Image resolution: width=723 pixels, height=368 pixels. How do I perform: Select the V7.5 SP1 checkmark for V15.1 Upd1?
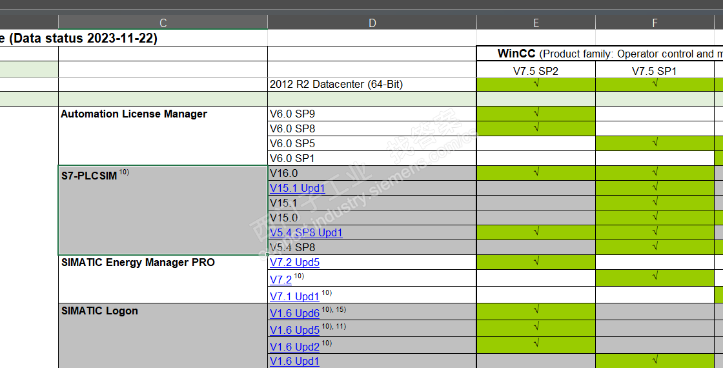(655, 188)
